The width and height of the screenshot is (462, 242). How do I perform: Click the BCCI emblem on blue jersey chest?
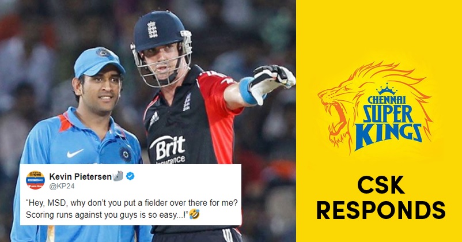126,154
